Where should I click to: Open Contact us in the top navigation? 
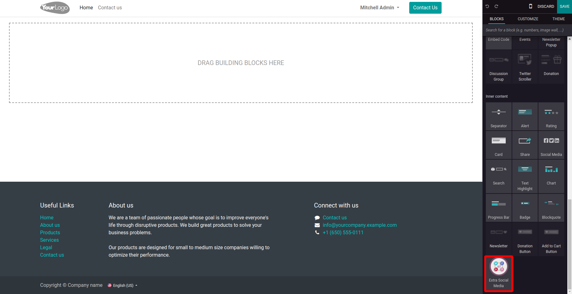pos(110,7)
